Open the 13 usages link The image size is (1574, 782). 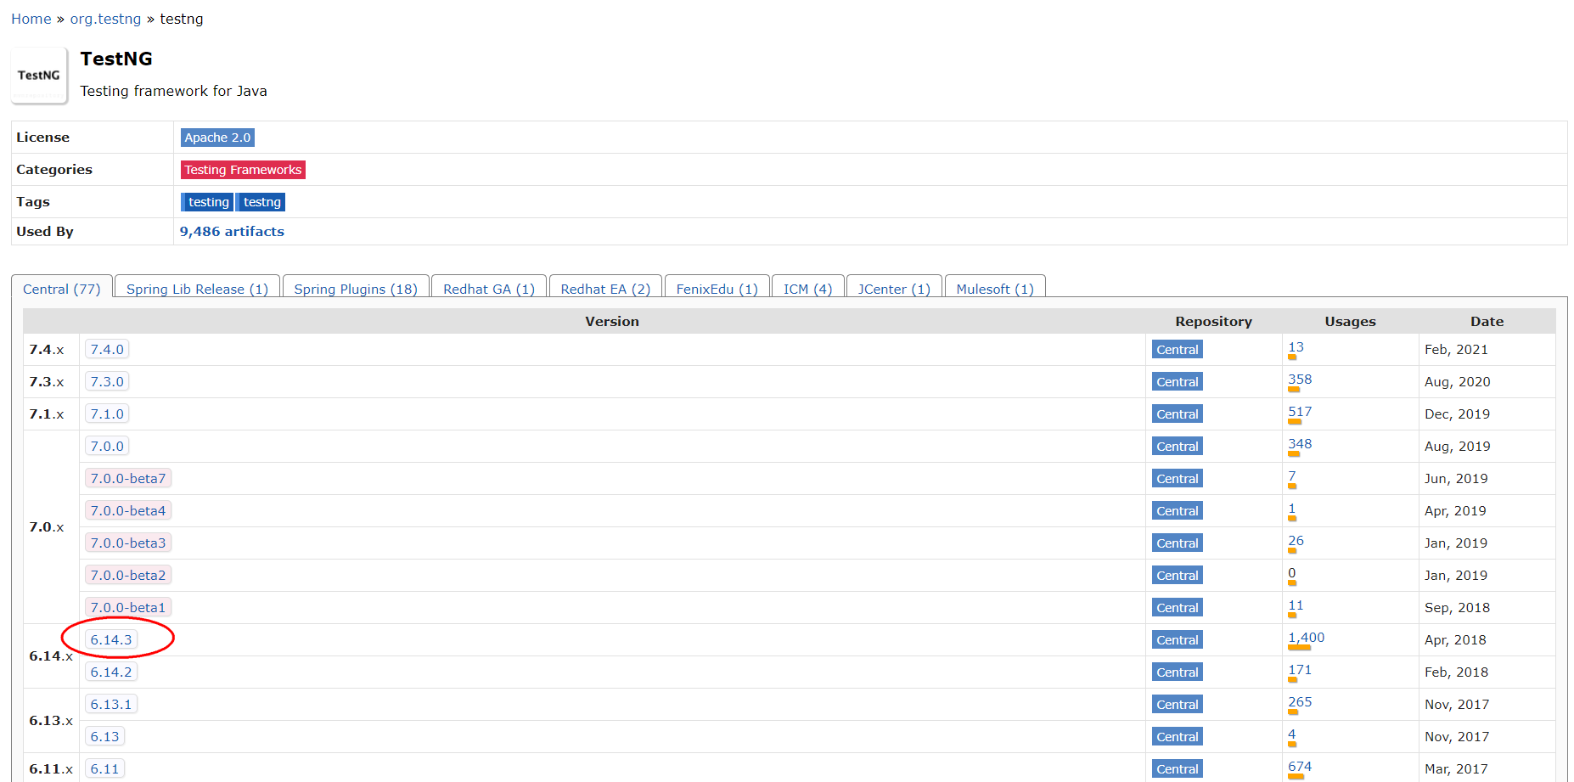pos(1296,347)
